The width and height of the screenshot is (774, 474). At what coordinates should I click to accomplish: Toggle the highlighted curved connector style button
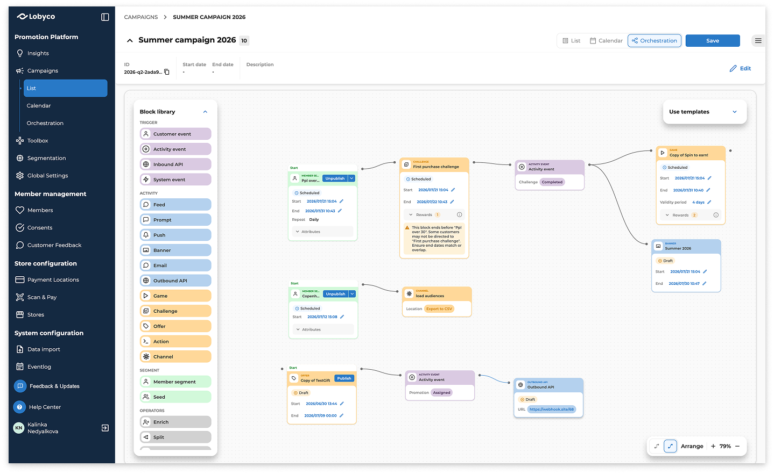pos(670,446)
